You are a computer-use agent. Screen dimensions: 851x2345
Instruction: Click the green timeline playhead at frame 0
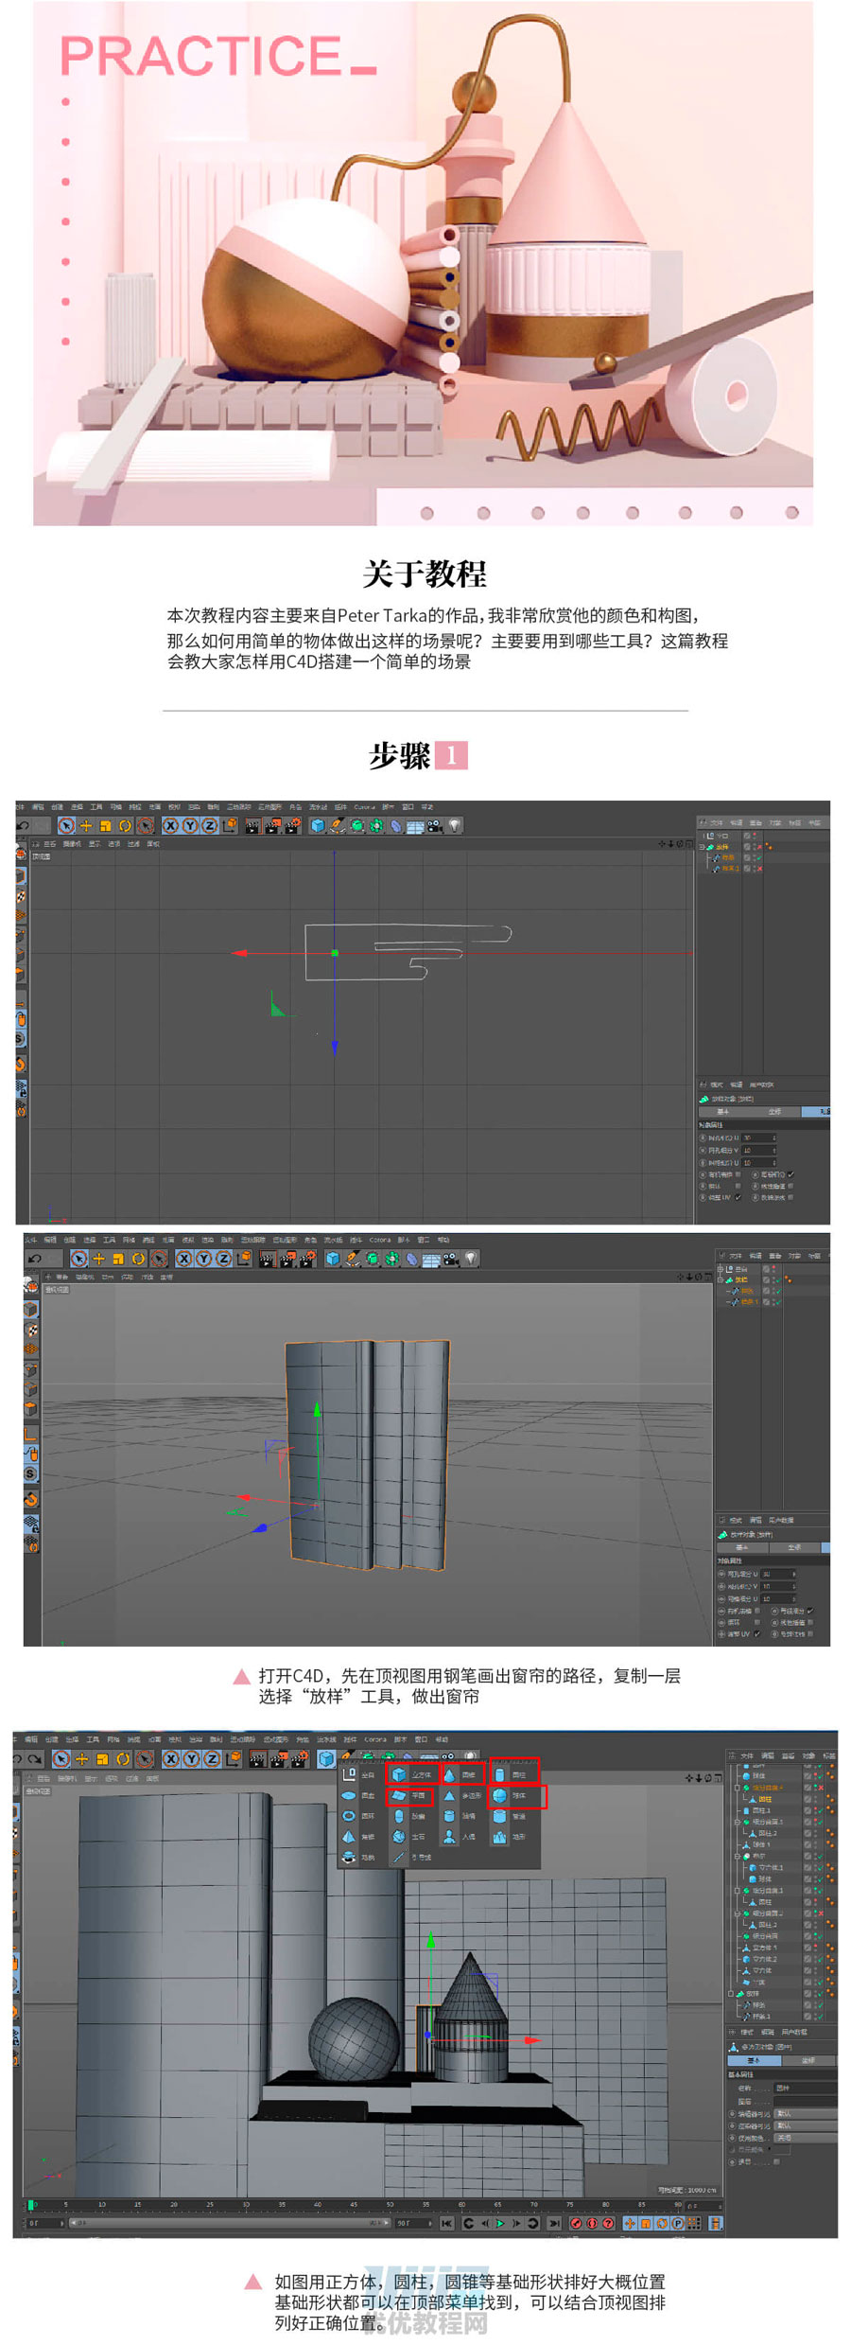coord(32,2205)
